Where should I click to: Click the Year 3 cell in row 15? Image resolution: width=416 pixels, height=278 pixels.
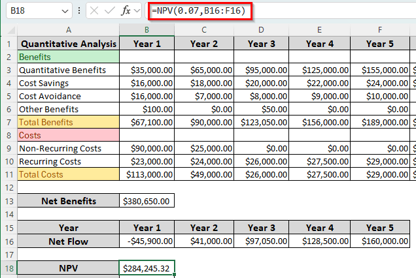pyautogui.click(x=262, y=228)
